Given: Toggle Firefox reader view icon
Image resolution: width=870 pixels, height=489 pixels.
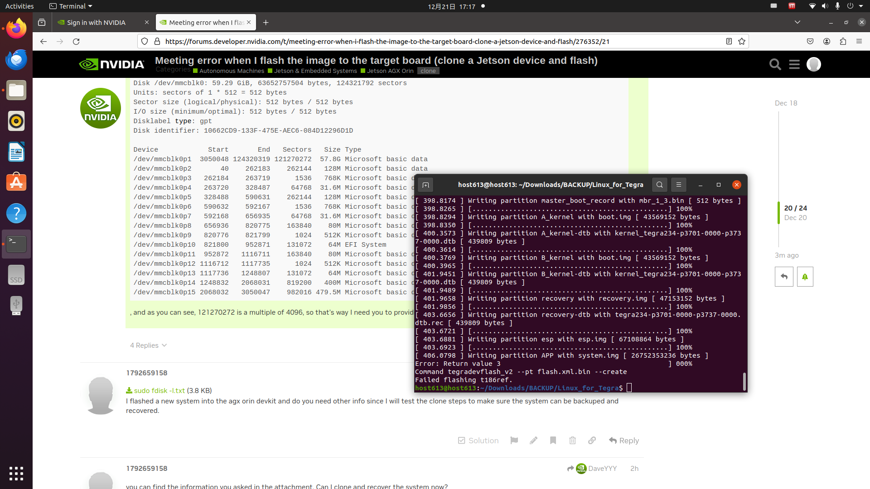Looking at the screenshot, I should coord(729,41).
